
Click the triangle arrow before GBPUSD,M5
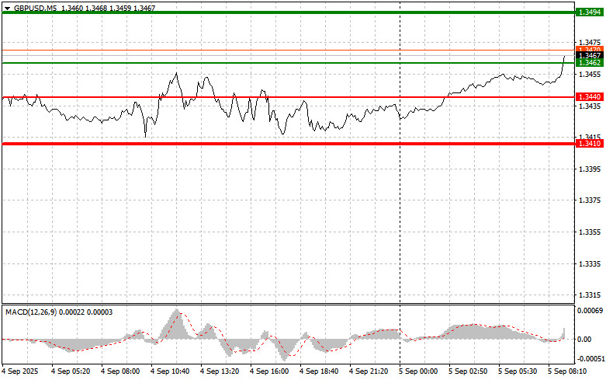[8, 6]
